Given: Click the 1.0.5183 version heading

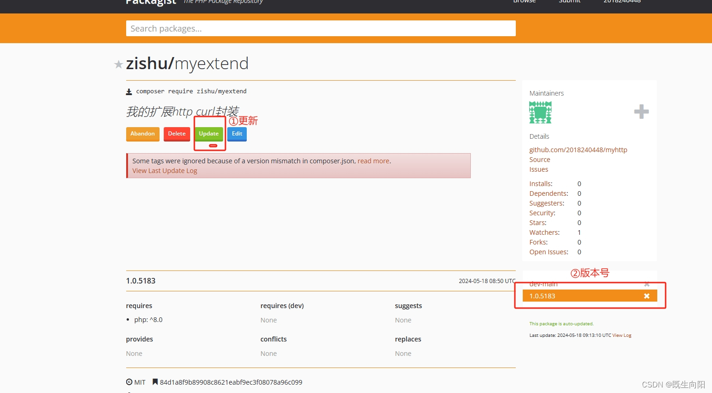Looking at the screenshot, I should coord(141,281).
